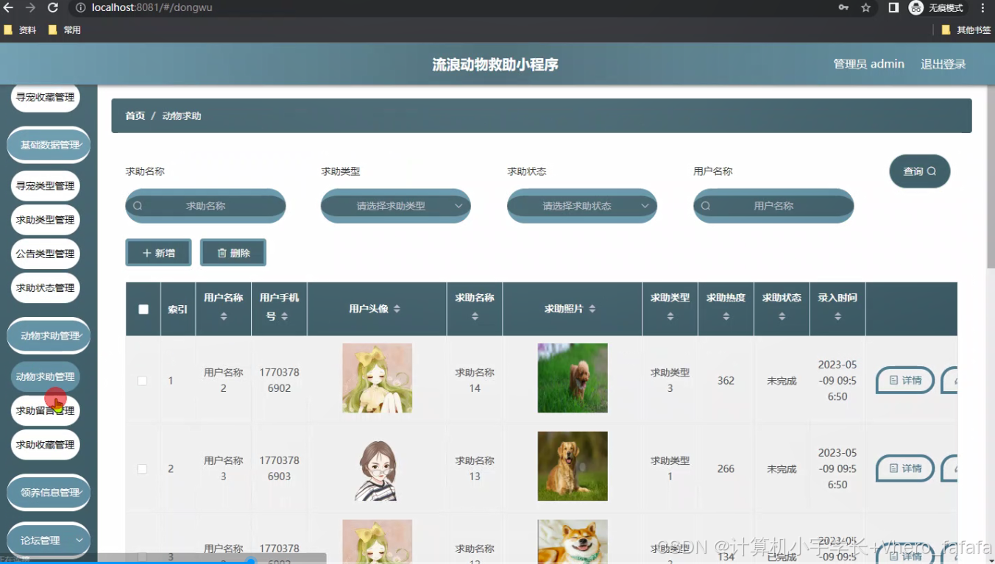Viewport: 995px width, 564px height.
Task: Select all rows with header checkbox
Action: pos(144,310)
